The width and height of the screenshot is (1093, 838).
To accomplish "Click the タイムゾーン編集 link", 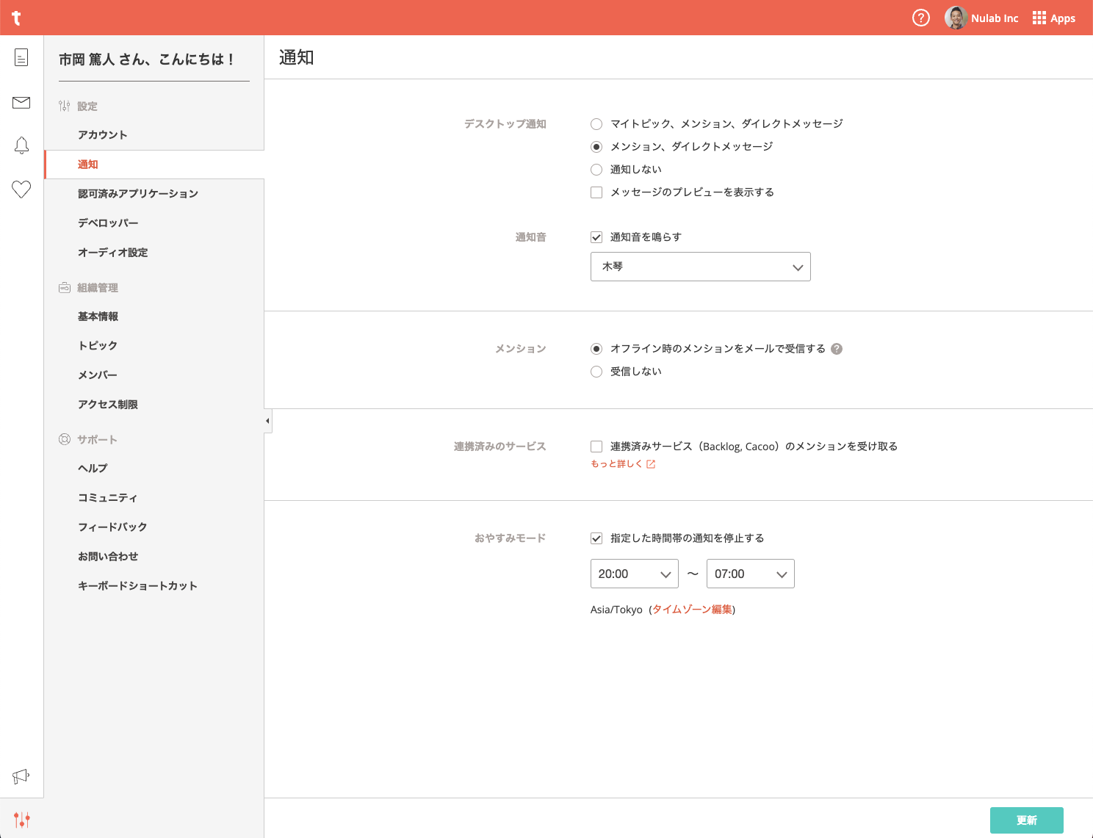I will (x=693, y=610).
